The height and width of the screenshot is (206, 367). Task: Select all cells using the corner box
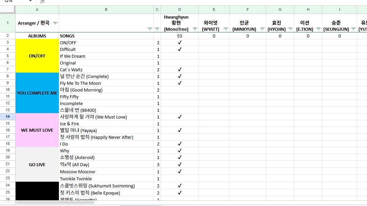7,9
